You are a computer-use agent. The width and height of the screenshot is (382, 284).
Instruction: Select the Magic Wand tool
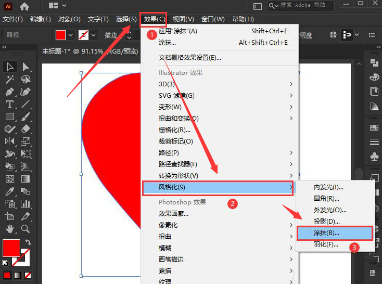tap(10, 80)
